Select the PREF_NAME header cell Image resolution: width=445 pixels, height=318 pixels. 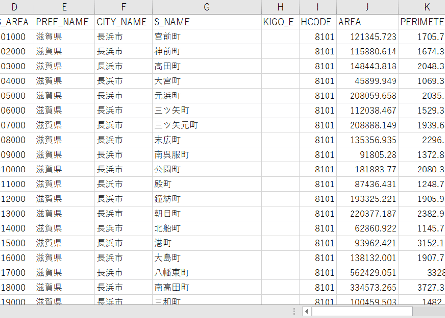coord(65,22)
